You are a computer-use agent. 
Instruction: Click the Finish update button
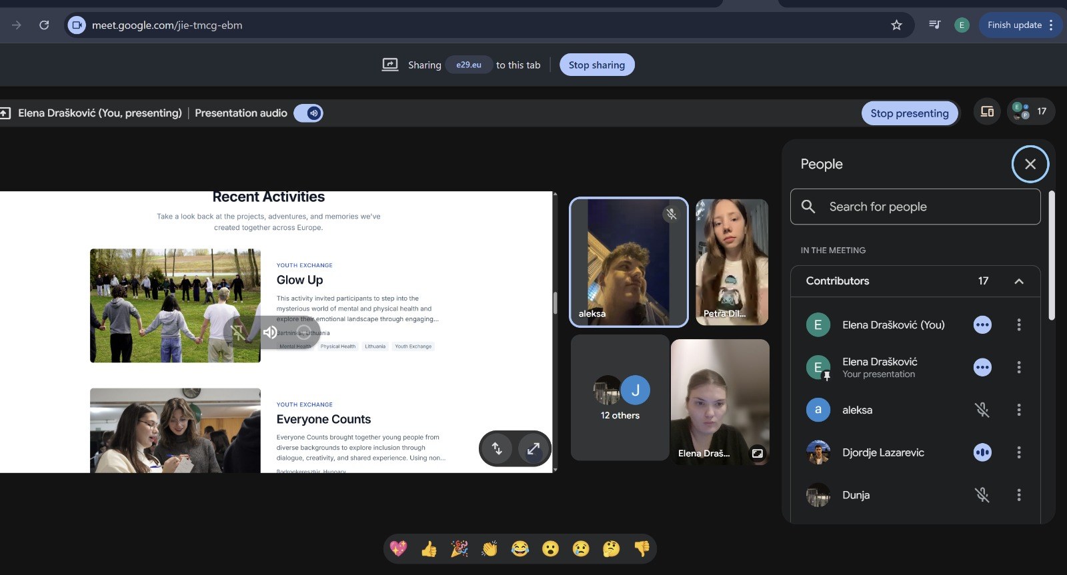1014,25
